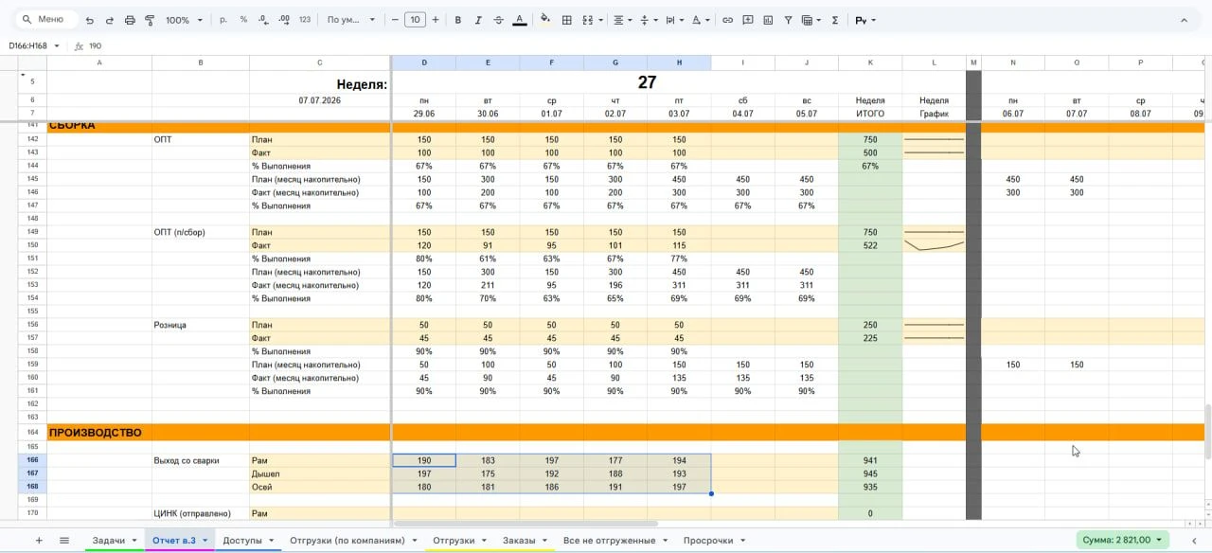Viewport: 1212px width, 553px height.
Task: Select the Розница label cell
Action: [200, 325]
